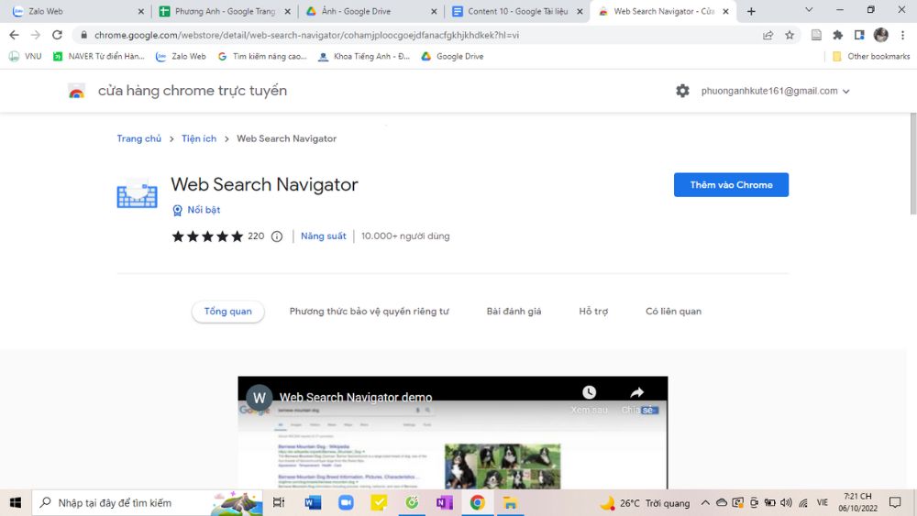Open the Khoa Tiếng Anh bookmark
Screen dimensions: 917x516
(x=364, y=56)
